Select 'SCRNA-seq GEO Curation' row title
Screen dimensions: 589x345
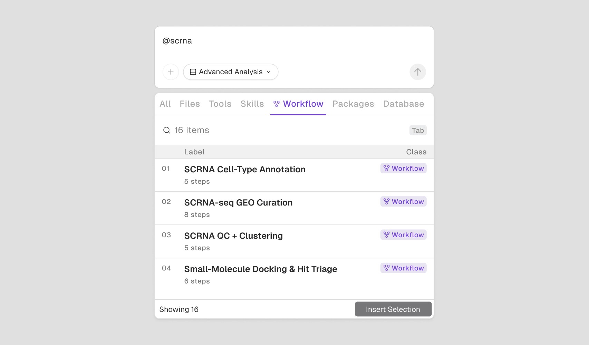click(x=238, y=203)
